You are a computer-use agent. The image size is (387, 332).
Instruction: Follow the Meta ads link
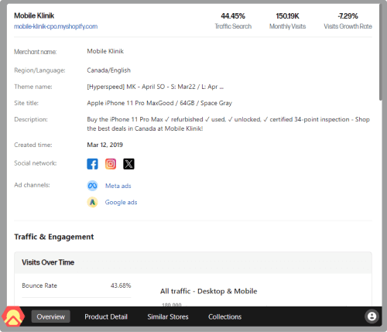click(x=118, y=186)
